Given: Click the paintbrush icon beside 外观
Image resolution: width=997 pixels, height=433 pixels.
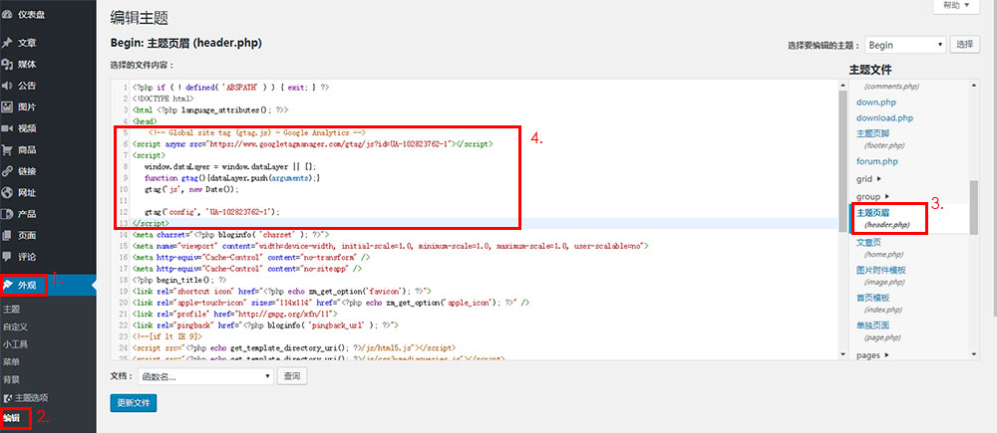Looking at the screenshot, I should pos(9,286).
